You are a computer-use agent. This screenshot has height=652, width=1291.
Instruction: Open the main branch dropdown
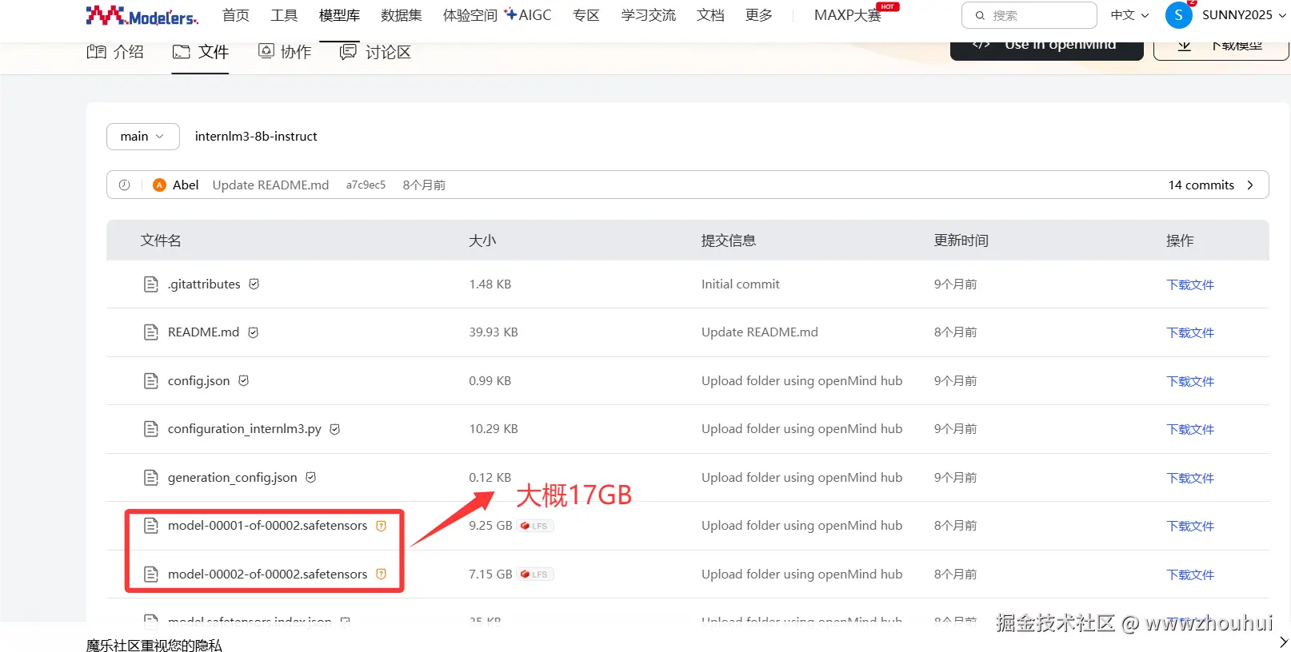pos(142,137)
